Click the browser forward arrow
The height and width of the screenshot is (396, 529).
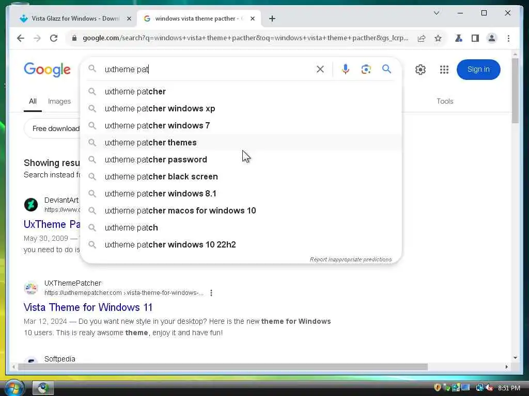coord(37,38)
